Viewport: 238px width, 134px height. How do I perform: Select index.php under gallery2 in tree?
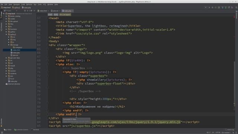15,53
